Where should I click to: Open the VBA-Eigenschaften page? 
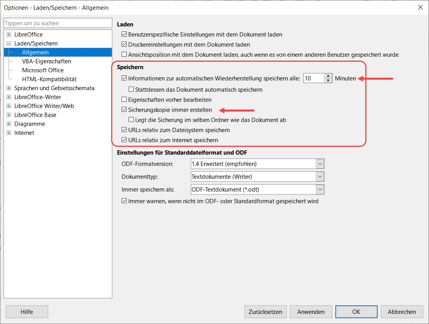tap(47, 61)
